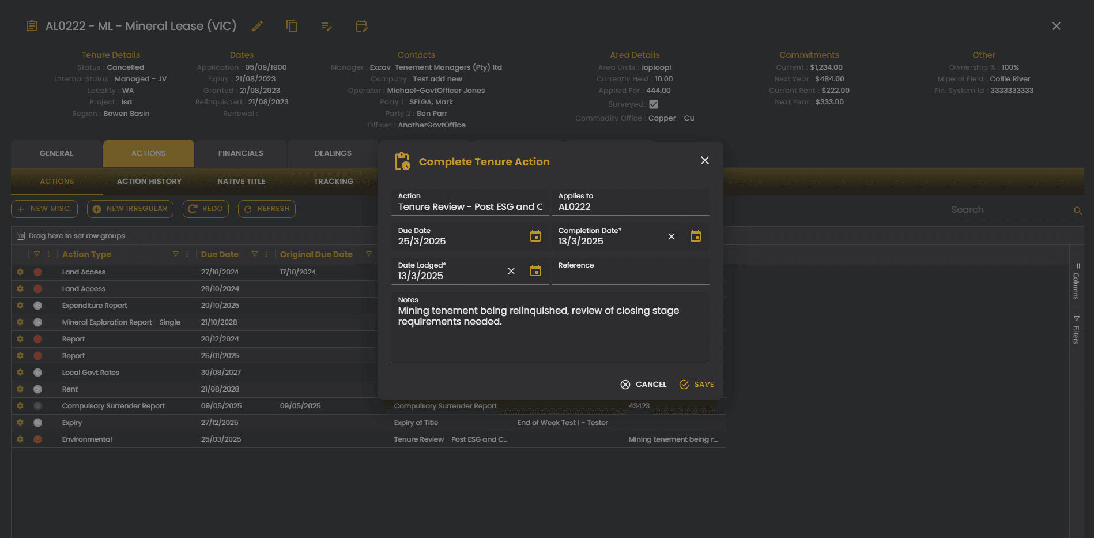1094x538 pixels.
Task: Click the edit pencil icon beside title
Action: click(x=258, y=26)
